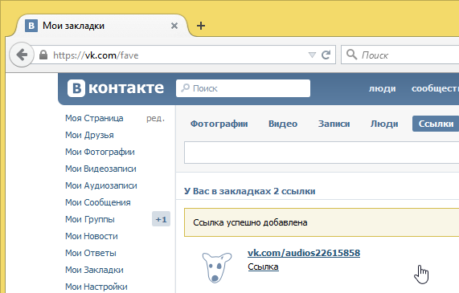This screenshot has height=293, width=459.
Task: Click the VKontakte logo in the header
Action: [116, 88]
